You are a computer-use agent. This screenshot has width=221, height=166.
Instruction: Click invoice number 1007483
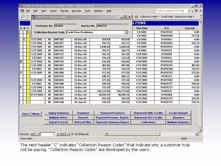click(x=59, y=40)
